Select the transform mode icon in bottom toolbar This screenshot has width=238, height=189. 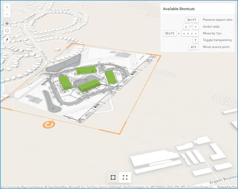click(x=113, y=177)
